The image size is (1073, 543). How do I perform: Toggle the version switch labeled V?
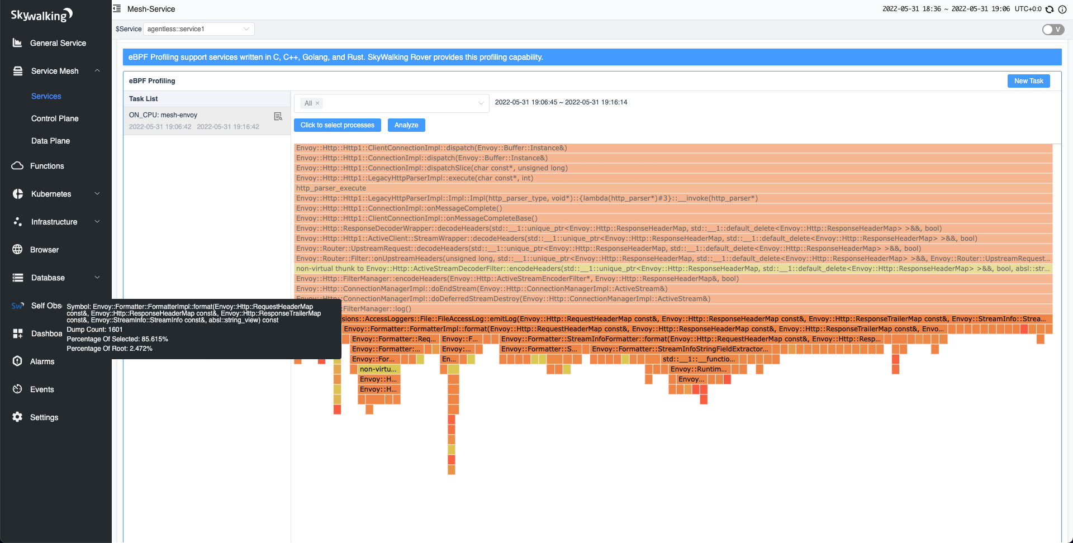coord(1053,30)
